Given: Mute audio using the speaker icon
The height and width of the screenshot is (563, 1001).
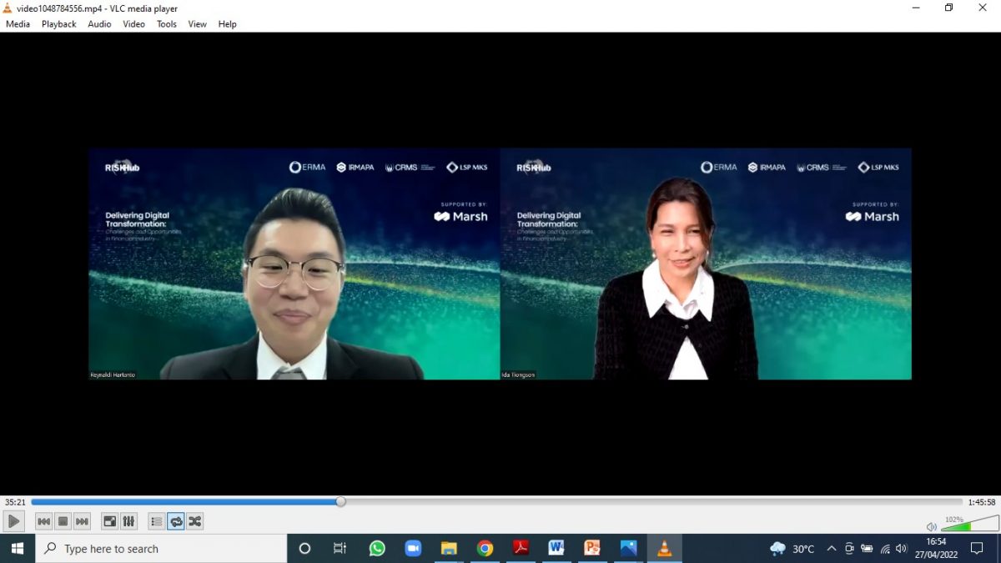Looking at the screenshot, I should [931, 526].
